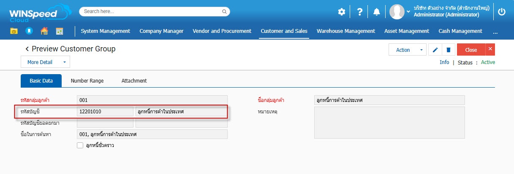Viewport: 514px width, 174px height.
Task: Click the power logout icon
Action: (x=502, y=12)
